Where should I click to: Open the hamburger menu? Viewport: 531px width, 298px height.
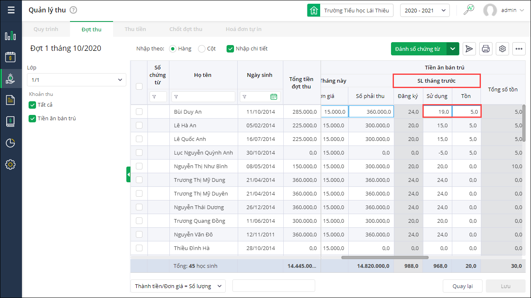[11, 10]
